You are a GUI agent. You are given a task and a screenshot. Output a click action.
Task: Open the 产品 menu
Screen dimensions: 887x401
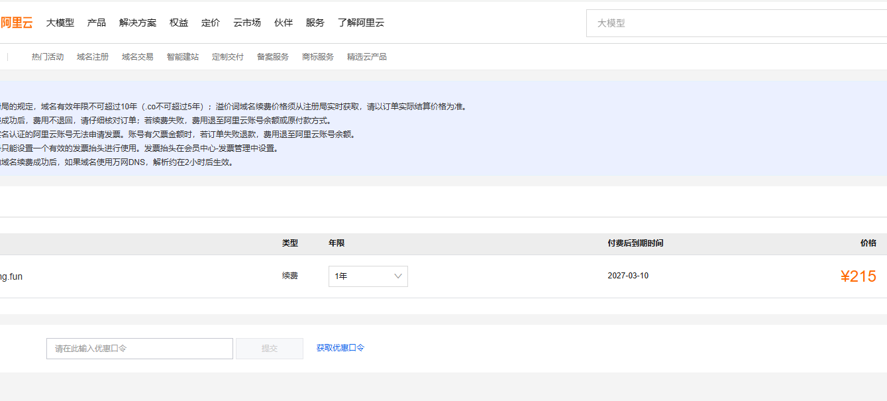[x=96, y=23]
